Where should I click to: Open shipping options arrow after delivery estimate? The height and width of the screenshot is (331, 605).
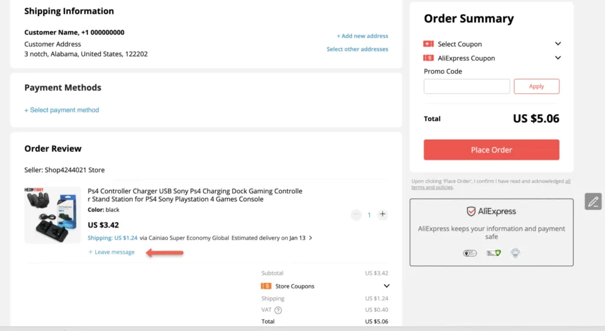click(311, 238)
